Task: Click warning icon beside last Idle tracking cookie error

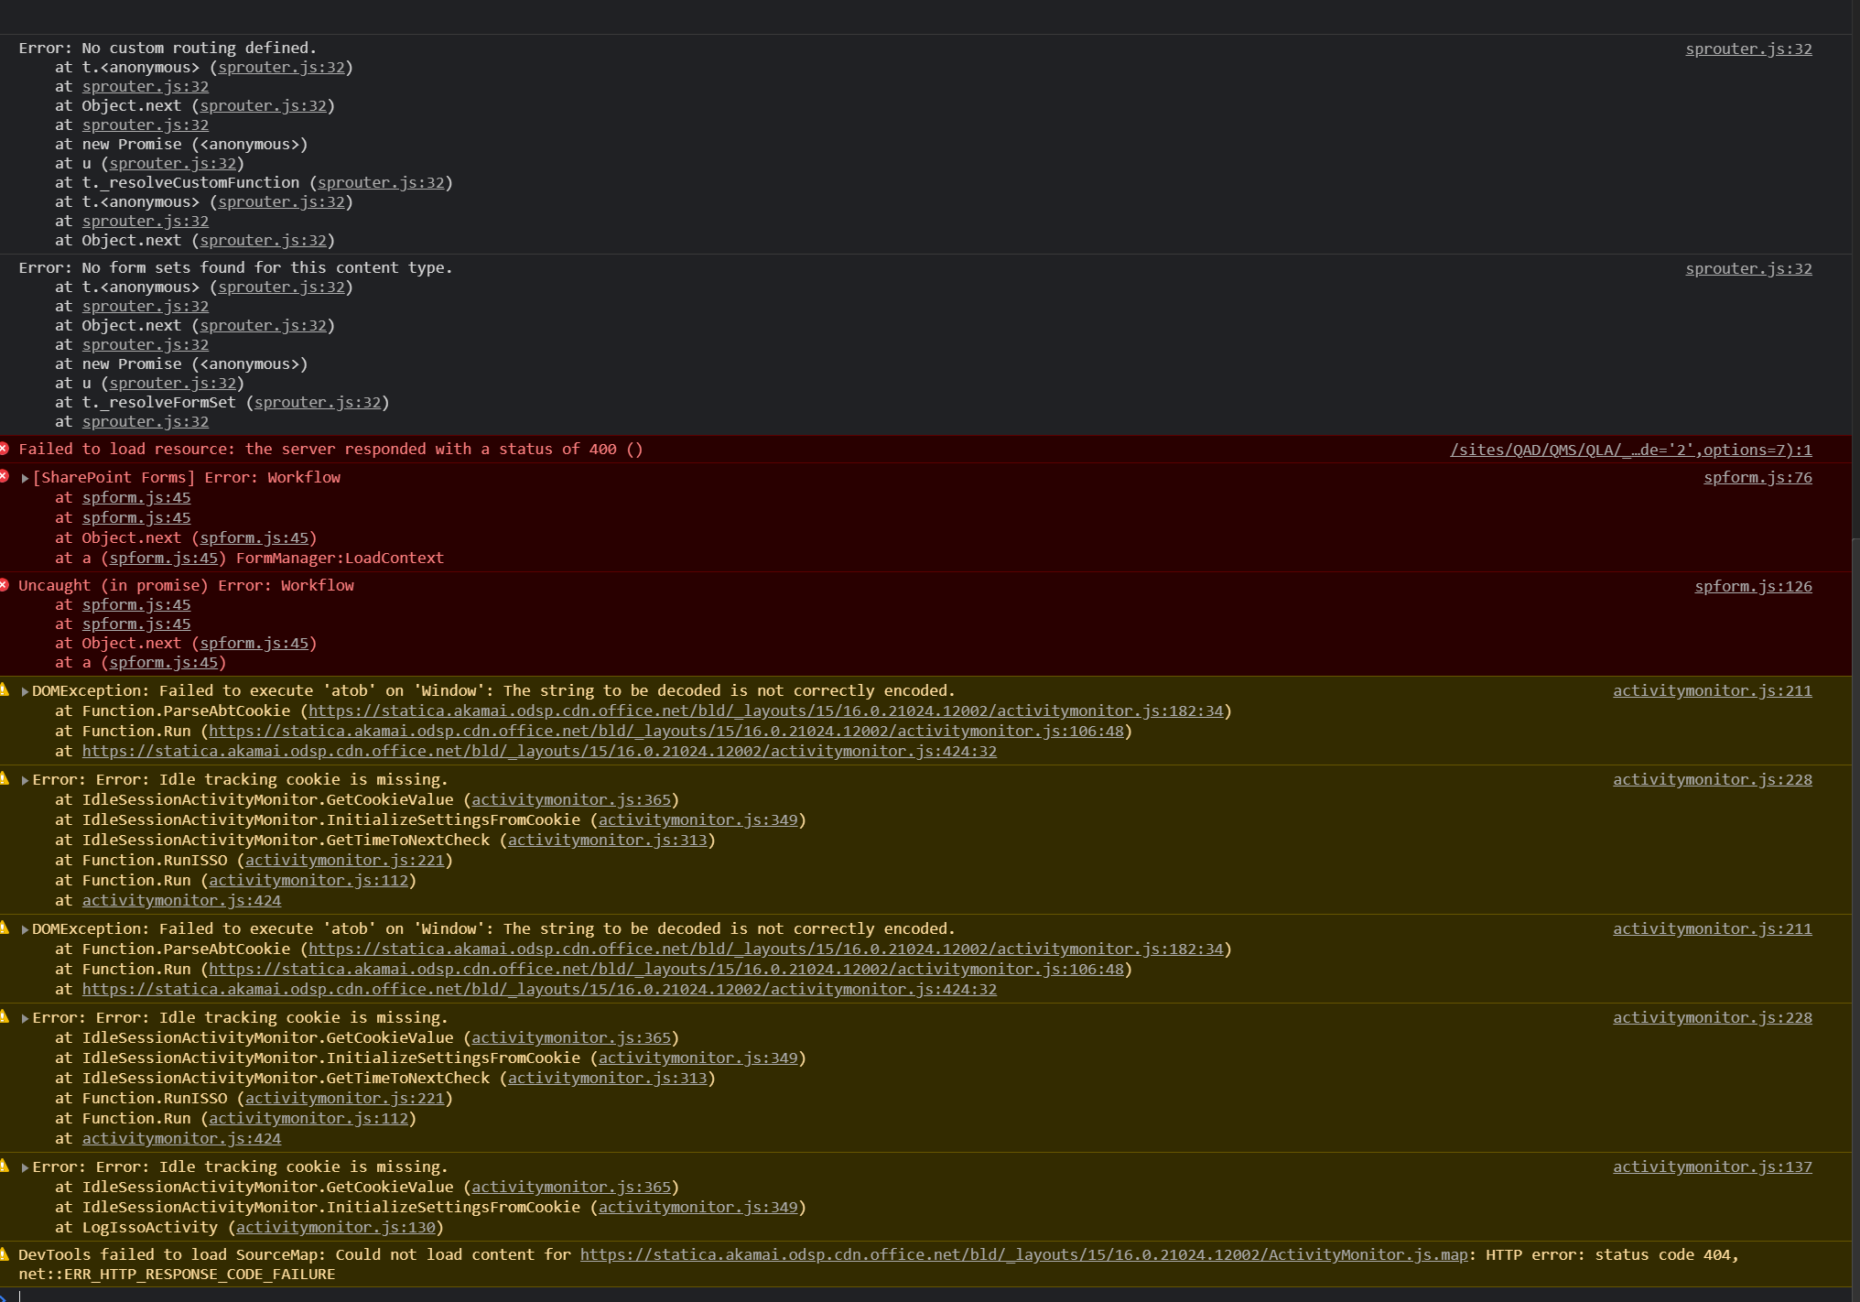Action: pos(5,1166)
